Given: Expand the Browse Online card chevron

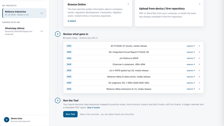Looking at the screenshot, I should pyautogui.click(x=128, y=4).
